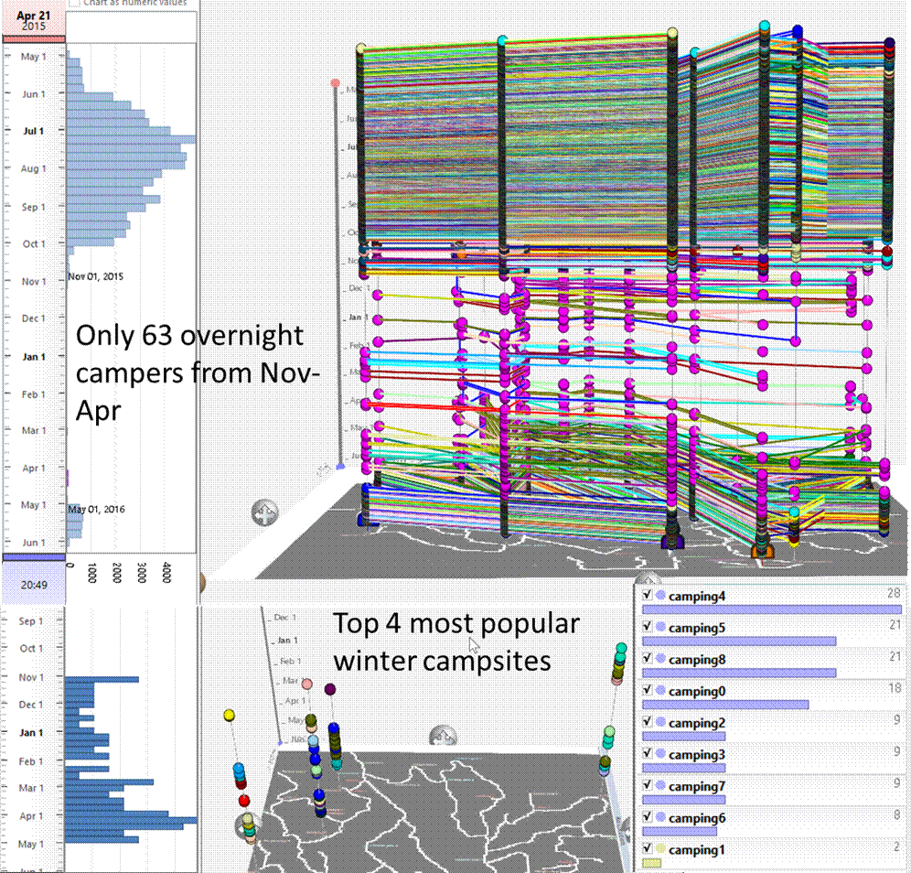Click the camping2 circle color icon
Viewport: 911px width, 873px height.
click(x=660, y=723)
